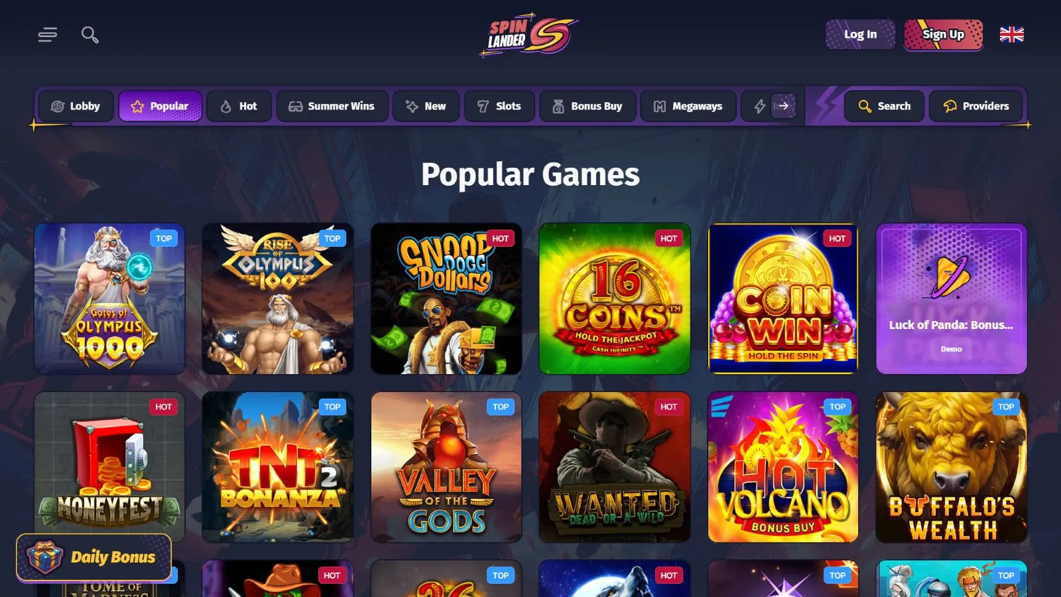This screenshot has width=1061, height=597.
Task: Open the Providers filter
Action: [x=975, y=106]
